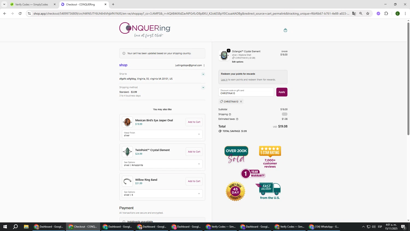Open the purple extension icon
410x231 pixels.
[378, 13]
